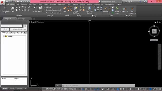Toggle lineweight display in status bar
Viewport: 162px width, 91px height.
tap(103, 89)
